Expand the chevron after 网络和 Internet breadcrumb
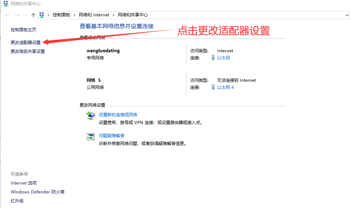The width and height of the screenshot is (350, 208). [x=114, y=15]
